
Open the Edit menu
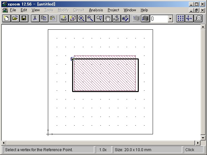click(24, 10)
